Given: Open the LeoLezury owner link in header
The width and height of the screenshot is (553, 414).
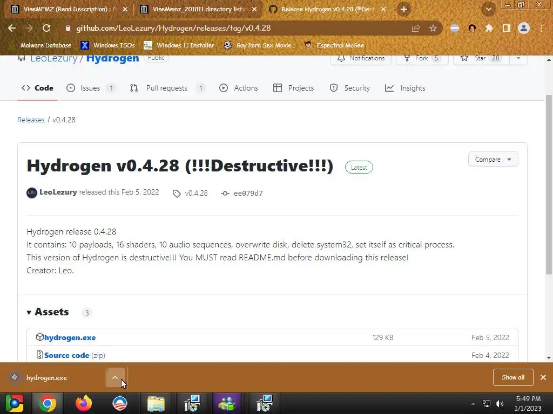Looking at the screenshot, I should click(x=53, y=58).
